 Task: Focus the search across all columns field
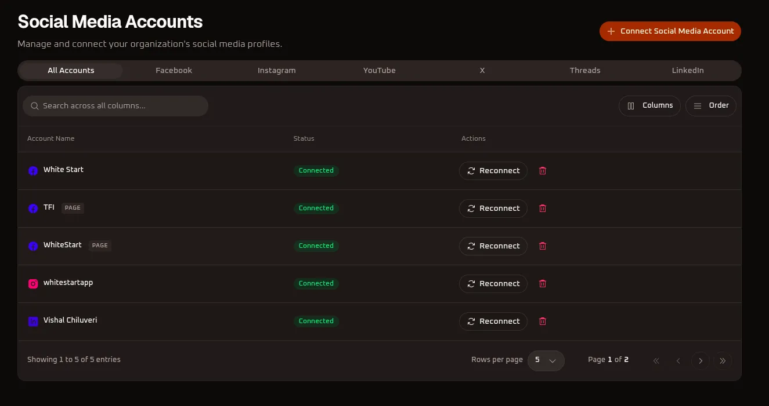[115, 106]
